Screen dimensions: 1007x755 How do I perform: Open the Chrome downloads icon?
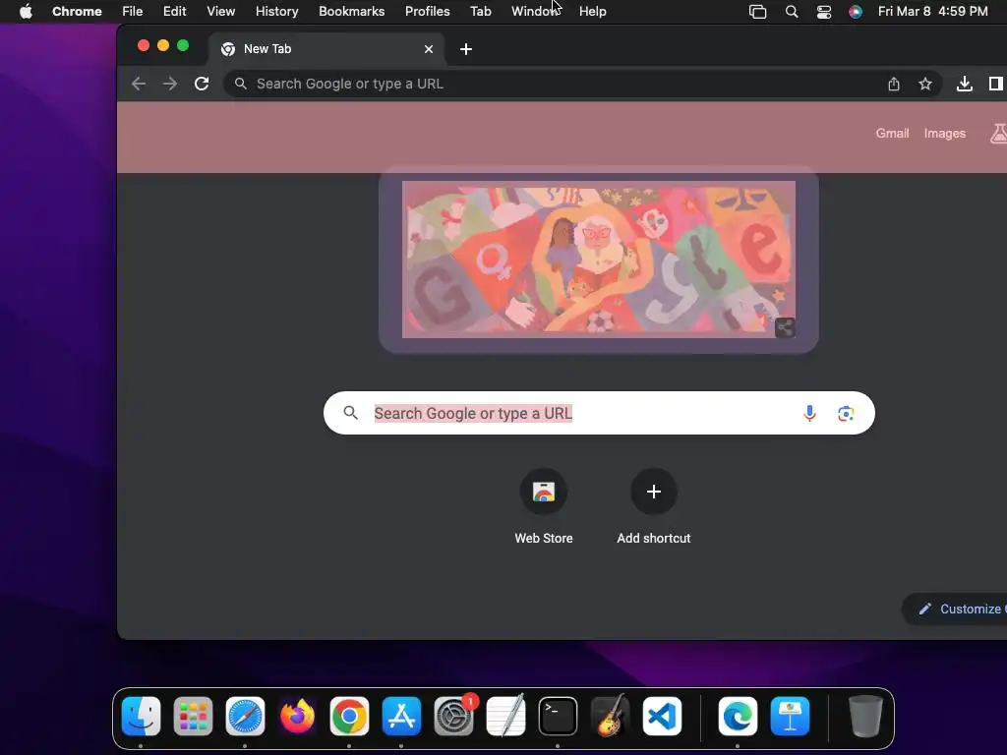point(964,84)
